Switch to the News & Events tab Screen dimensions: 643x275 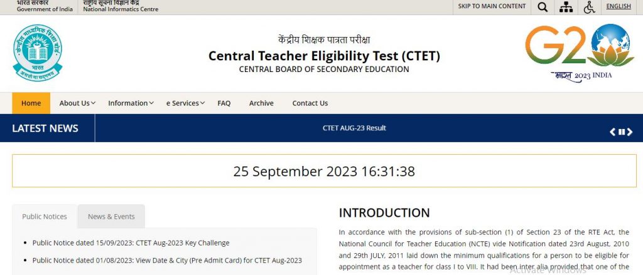[x=111, y=217]
